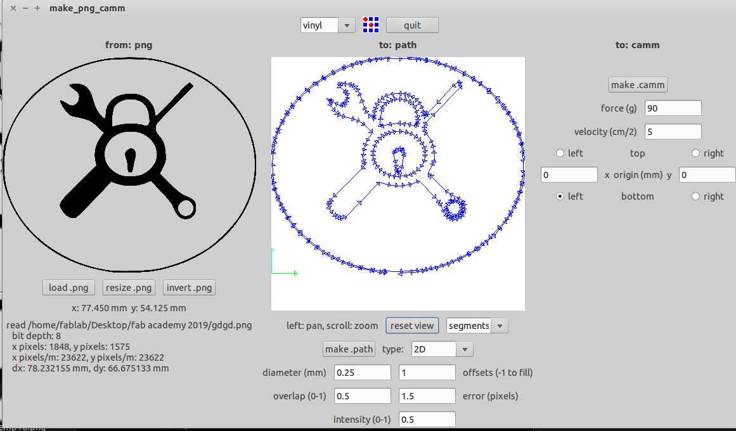Click the 'to: path' heading
The image size is (736, 431).
[398, 45]
